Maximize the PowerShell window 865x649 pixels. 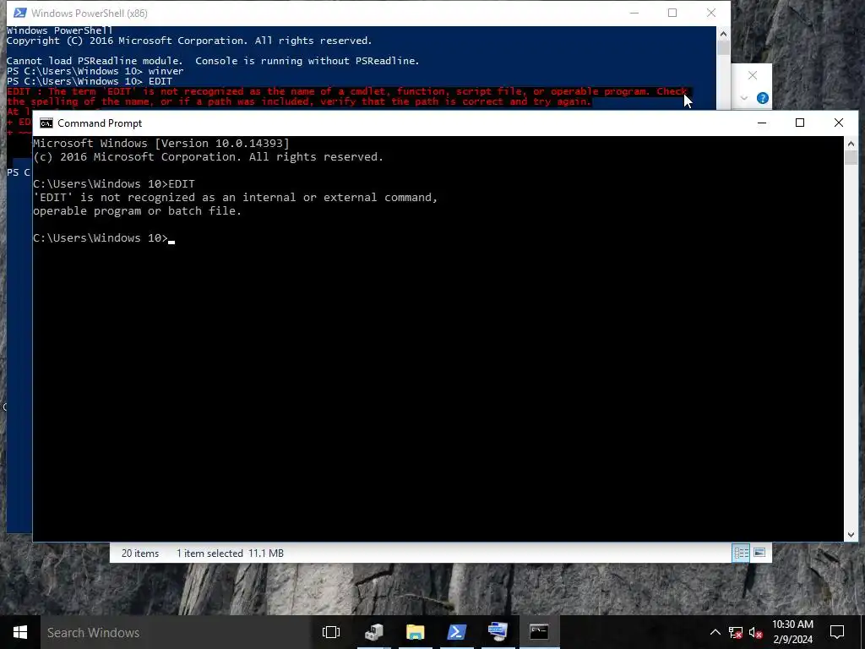(x=672, y=13)
